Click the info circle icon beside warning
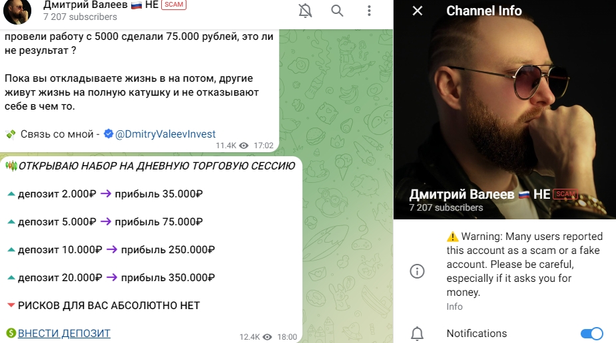The image size is (616, 343). (x=417, y=271)
